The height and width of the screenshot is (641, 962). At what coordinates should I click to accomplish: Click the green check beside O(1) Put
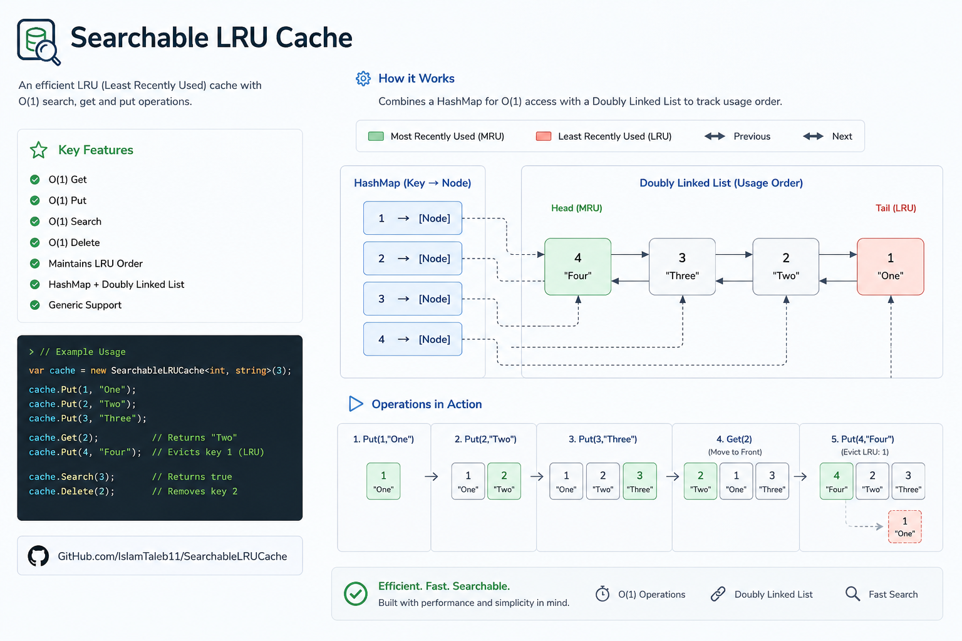pos(35,200)
